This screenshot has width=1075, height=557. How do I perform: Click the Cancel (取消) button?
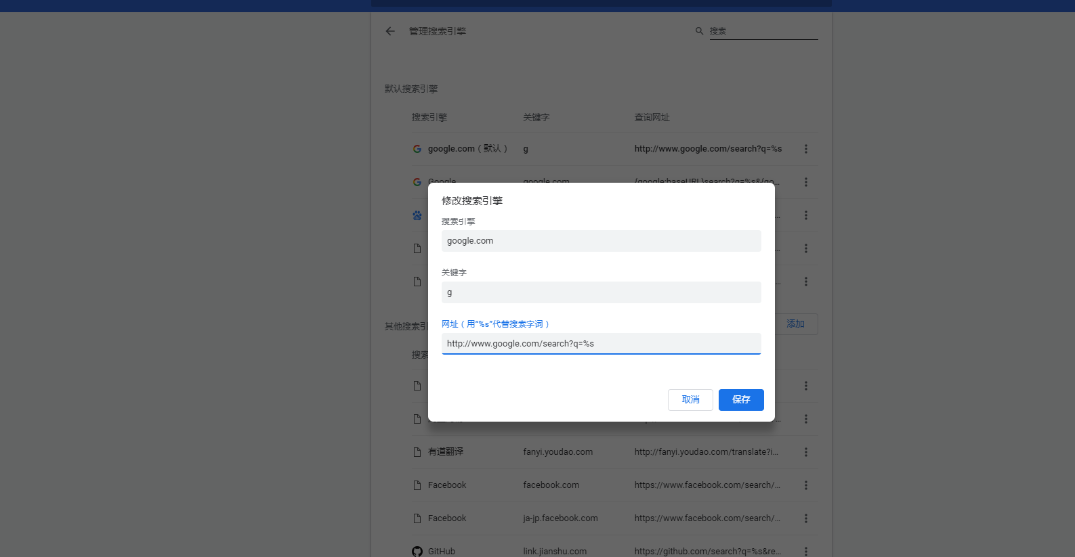click(690, 400)
